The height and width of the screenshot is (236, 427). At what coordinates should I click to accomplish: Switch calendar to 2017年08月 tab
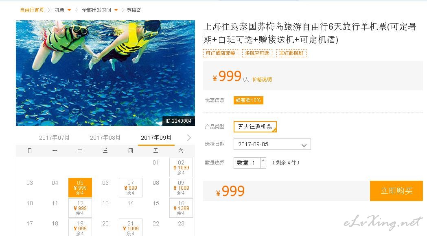click(105, 138)
